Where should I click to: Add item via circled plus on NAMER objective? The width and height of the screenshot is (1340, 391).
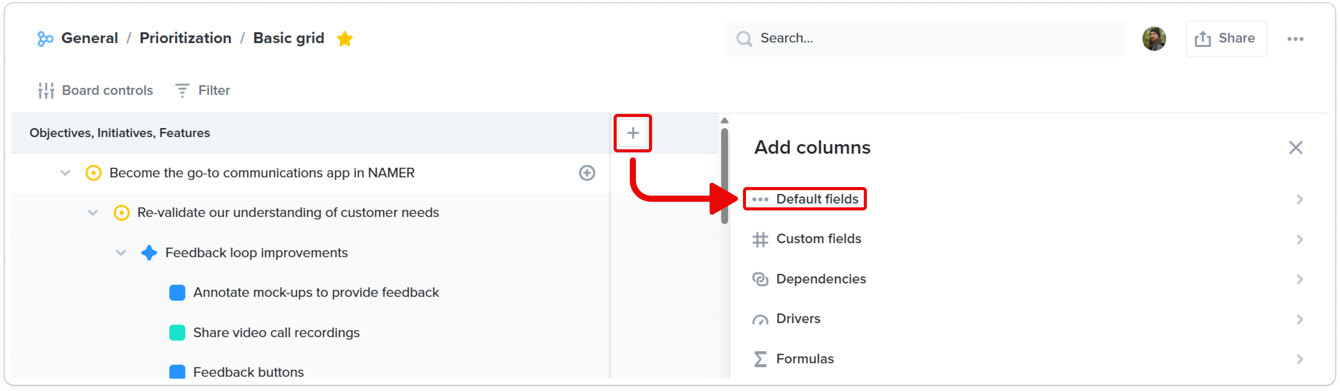[x=587, y=173]
